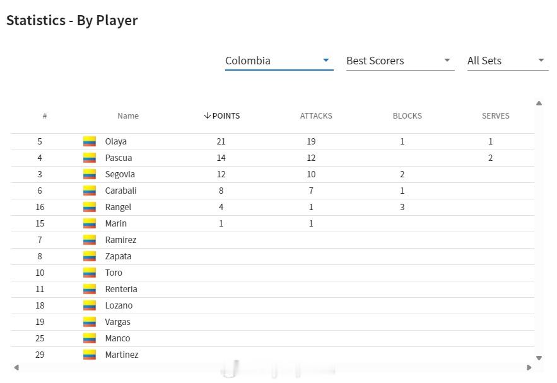Viewport: 557px width, 383px height.
Task: Click the # jersey number column header
Action: pos(45,116)
